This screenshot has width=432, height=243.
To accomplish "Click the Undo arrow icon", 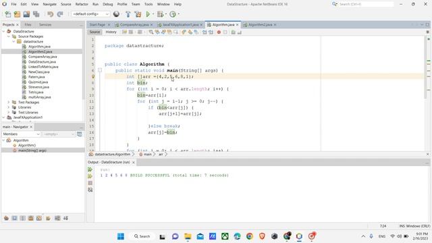I will click(51, 14).
